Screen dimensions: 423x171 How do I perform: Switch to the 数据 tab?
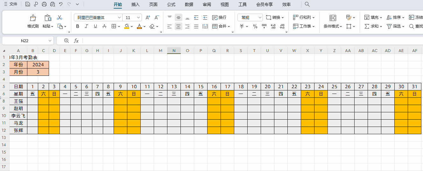pyautogui.click(x=189, y=4)
